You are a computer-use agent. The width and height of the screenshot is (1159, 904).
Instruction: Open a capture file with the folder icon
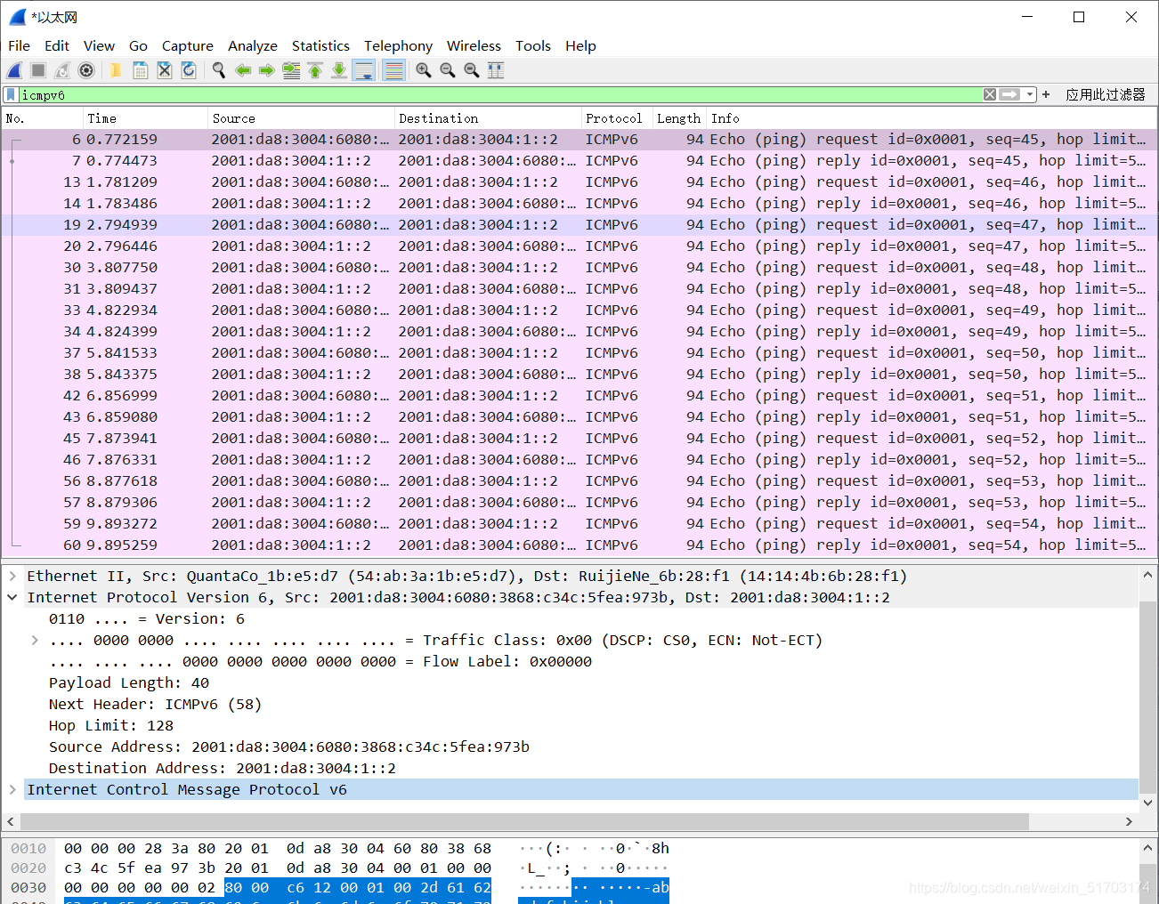tap(115, 70)
